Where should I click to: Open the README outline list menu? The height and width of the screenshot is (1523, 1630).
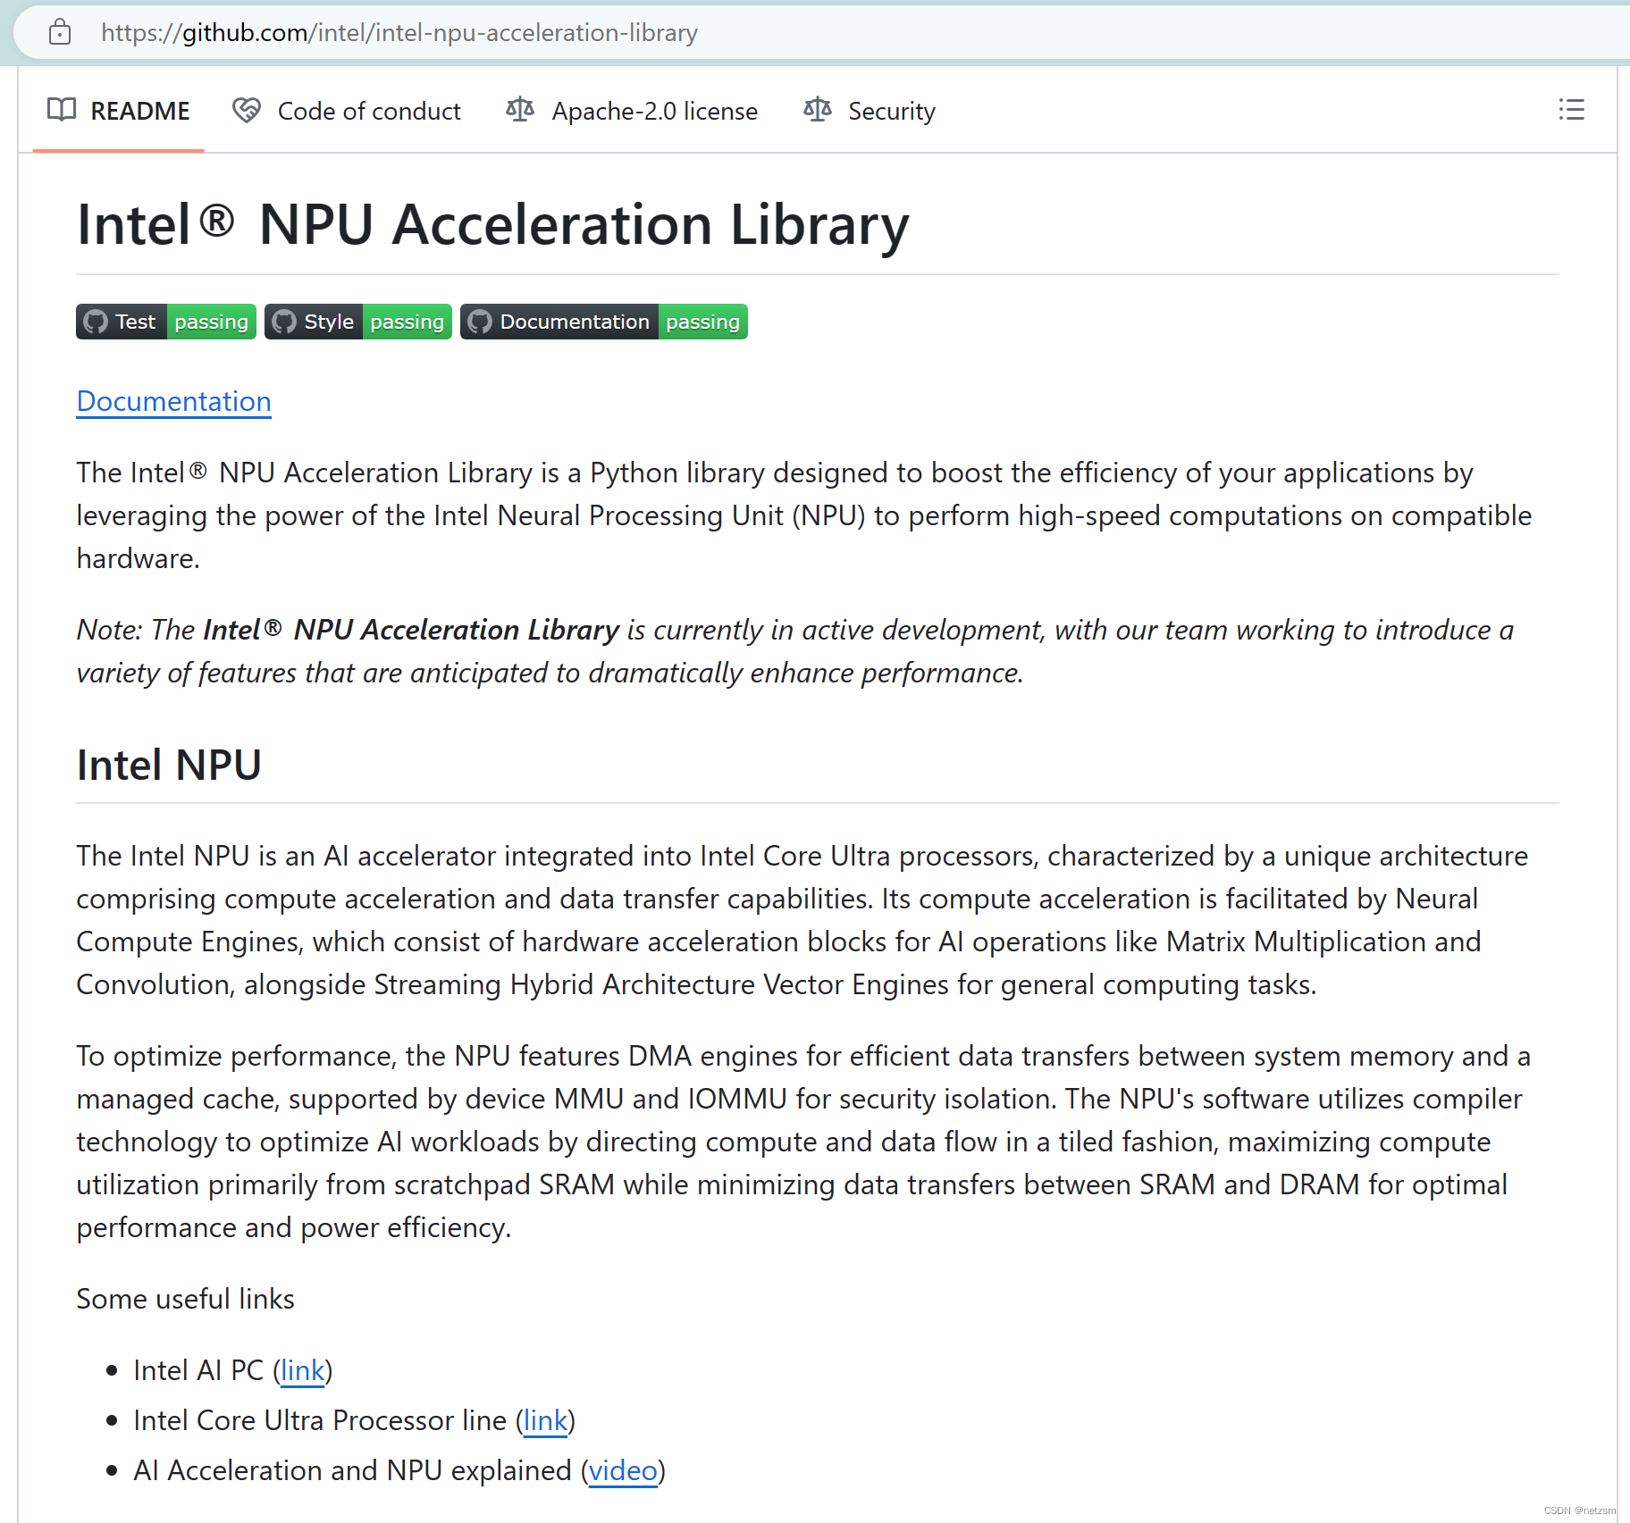click(x=1572, y=110)
